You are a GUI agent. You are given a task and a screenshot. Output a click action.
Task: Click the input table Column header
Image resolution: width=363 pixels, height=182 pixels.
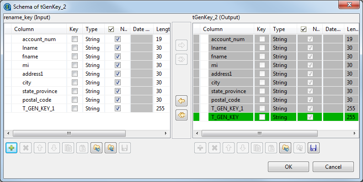coord(39,29)
